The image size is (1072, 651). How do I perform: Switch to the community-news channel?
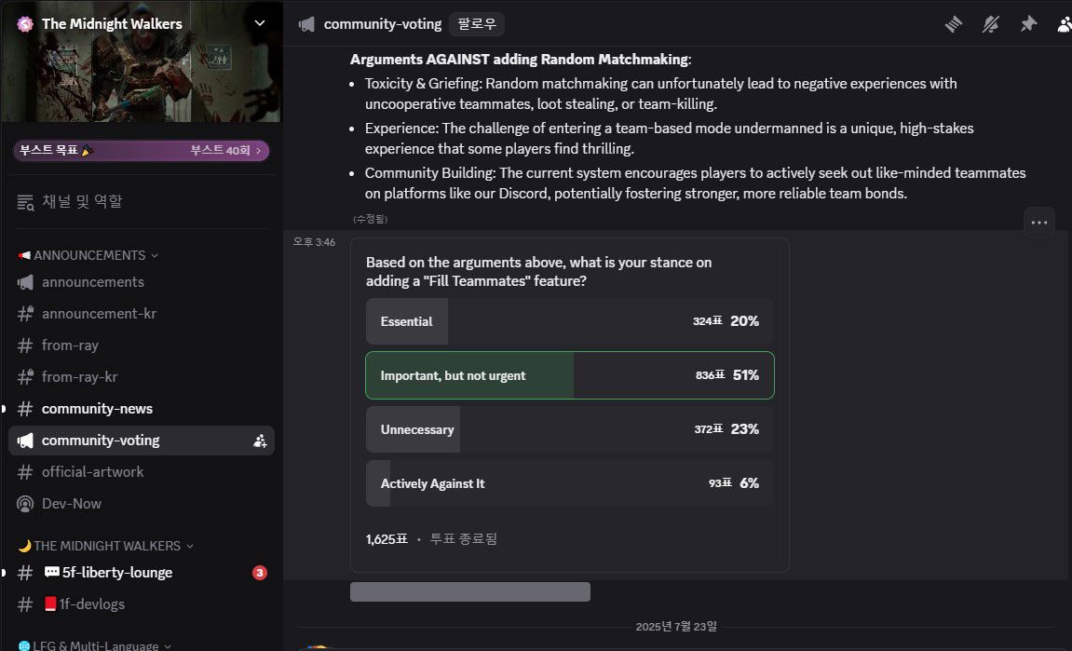[x=97, y=409]
